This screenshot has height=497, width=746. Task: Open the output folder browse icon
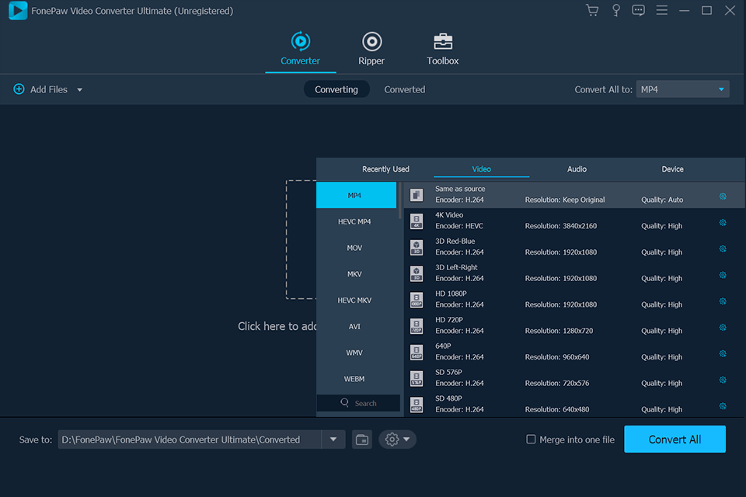pos(361,439)
